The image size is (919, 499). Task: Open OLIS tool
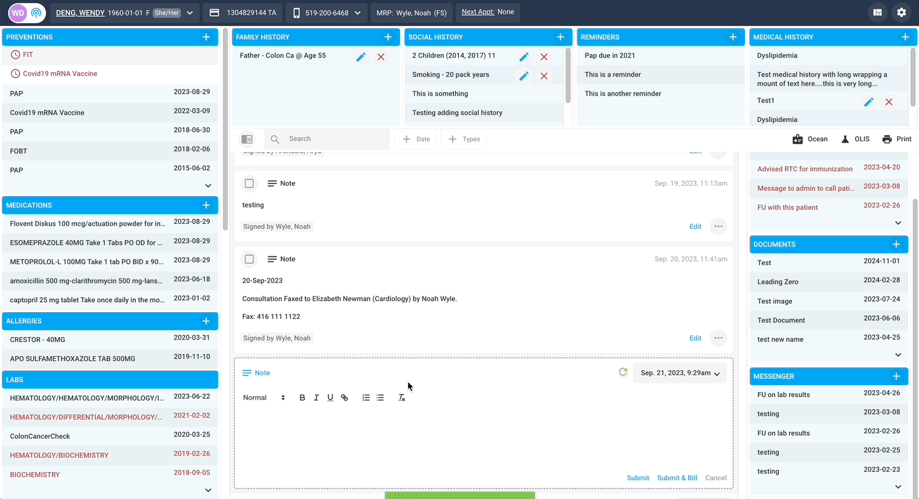coord(855,139)
